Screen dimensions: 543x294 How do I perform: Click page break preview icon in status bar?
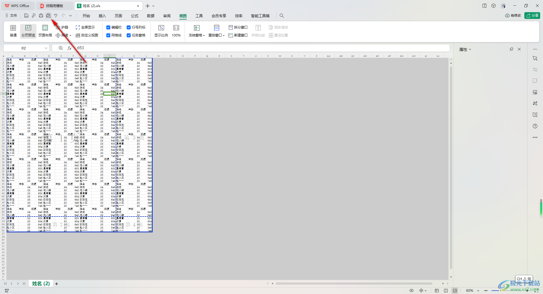[x=455, y=290]
